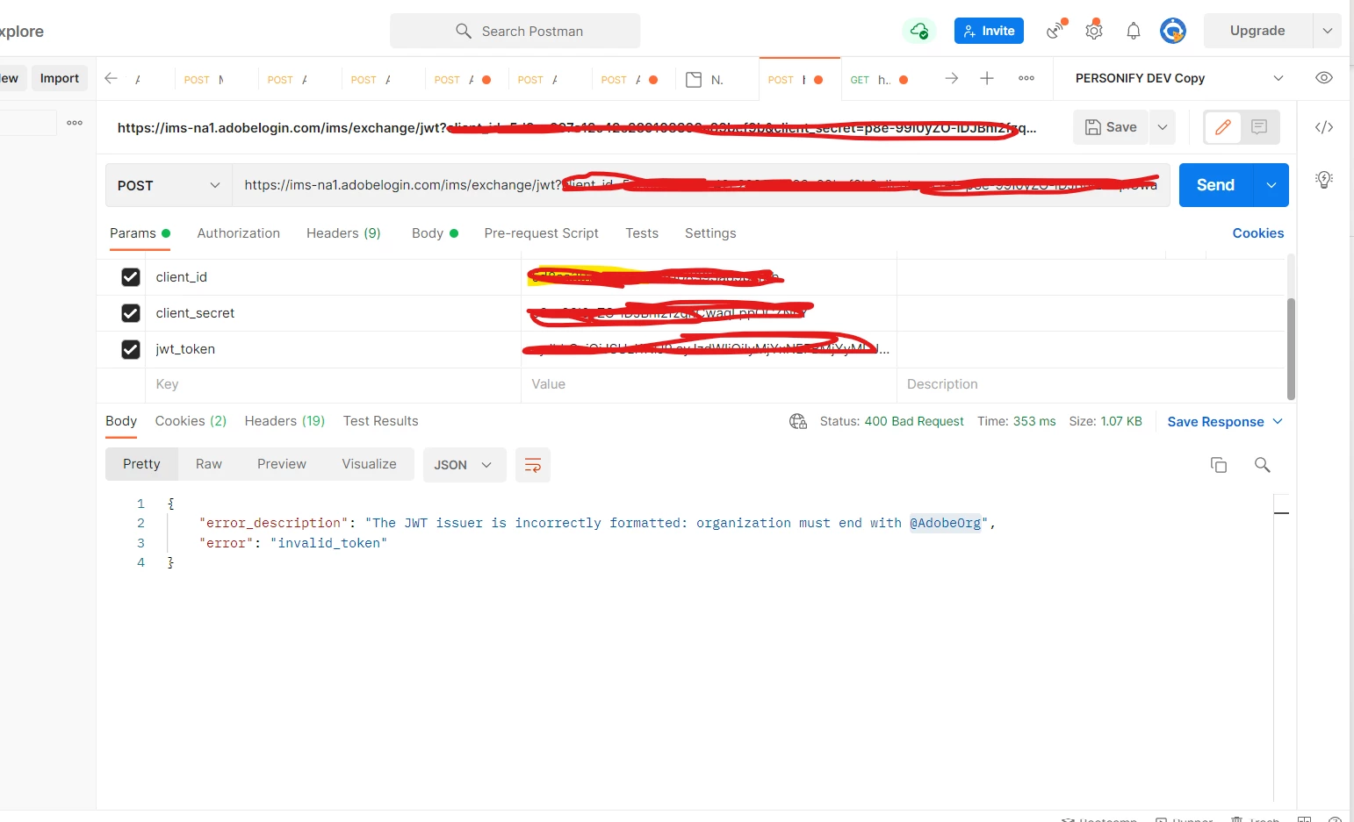
Task: Click the Search Postman field
Action: coord(515,31)
